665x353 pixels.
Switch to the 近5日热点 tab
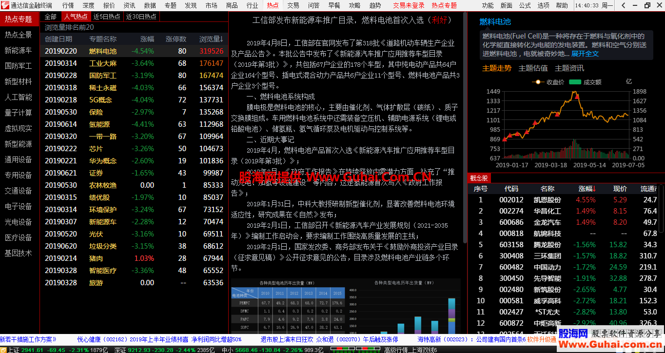[107, 17]
